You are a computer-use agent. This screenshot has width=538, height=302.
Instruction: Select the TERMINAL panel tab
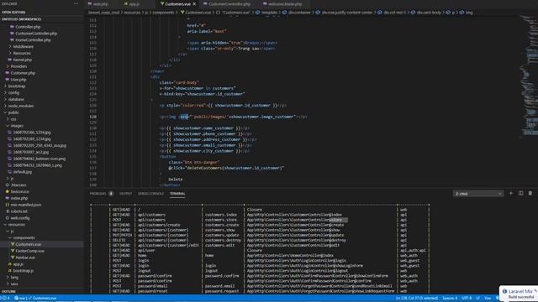(x=177, y=194)
